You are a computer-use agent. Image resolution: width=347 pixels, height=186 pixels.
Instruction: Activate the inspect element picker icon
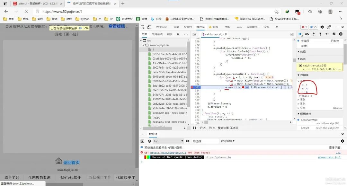(x=143, y=27)
